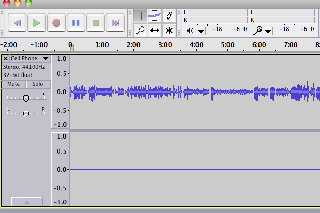Mute the Cell Phone track
The width and height of the screenshot is (320, 213).
pos(13,84)
